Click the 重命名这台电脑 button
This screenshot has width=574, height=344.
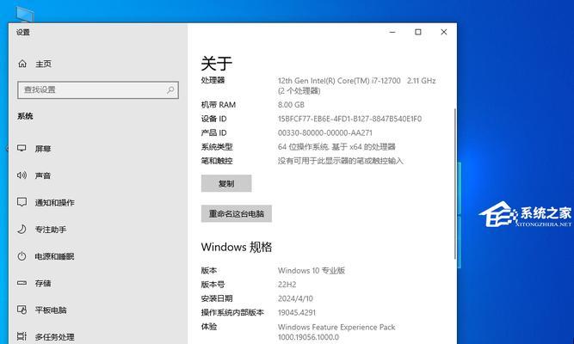click(x=237, y=214)
